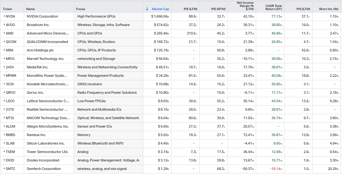Image resolution: width=342 pixels, height=174 pixels.
Task: Click the 20.29% short interest value
Action: pyautogui.click(x=333, y=169)
